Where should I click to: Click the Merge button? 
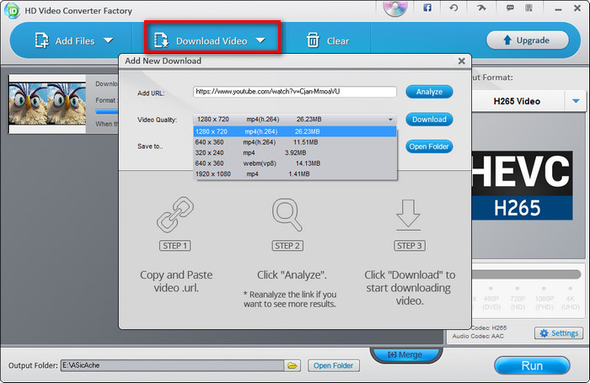(x=405, y=354)
